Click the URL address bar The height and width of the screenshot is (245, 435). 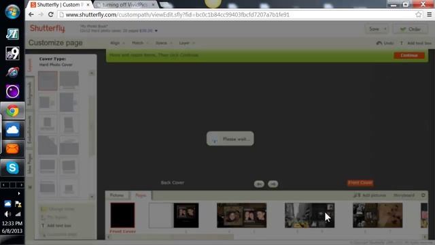coord(236,14)
